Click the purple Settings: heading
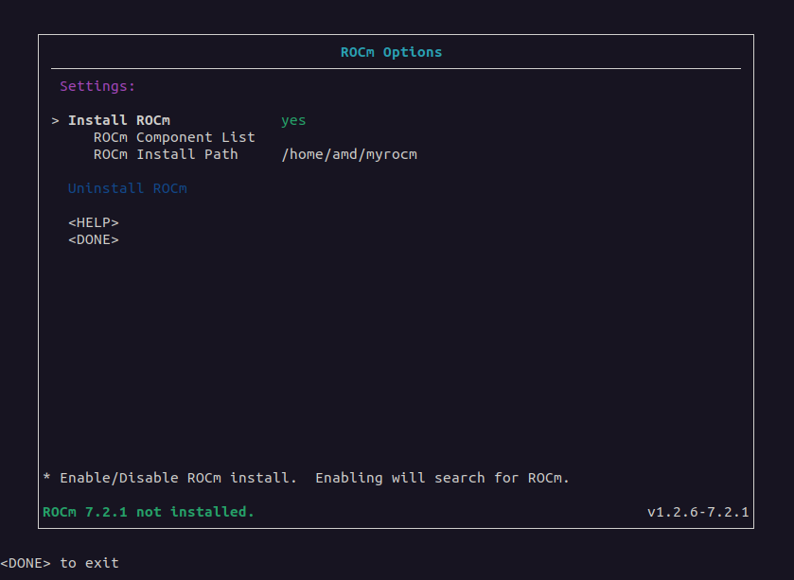Image resolution: width=794 pixels, height=580 pixels. [97, 86]
